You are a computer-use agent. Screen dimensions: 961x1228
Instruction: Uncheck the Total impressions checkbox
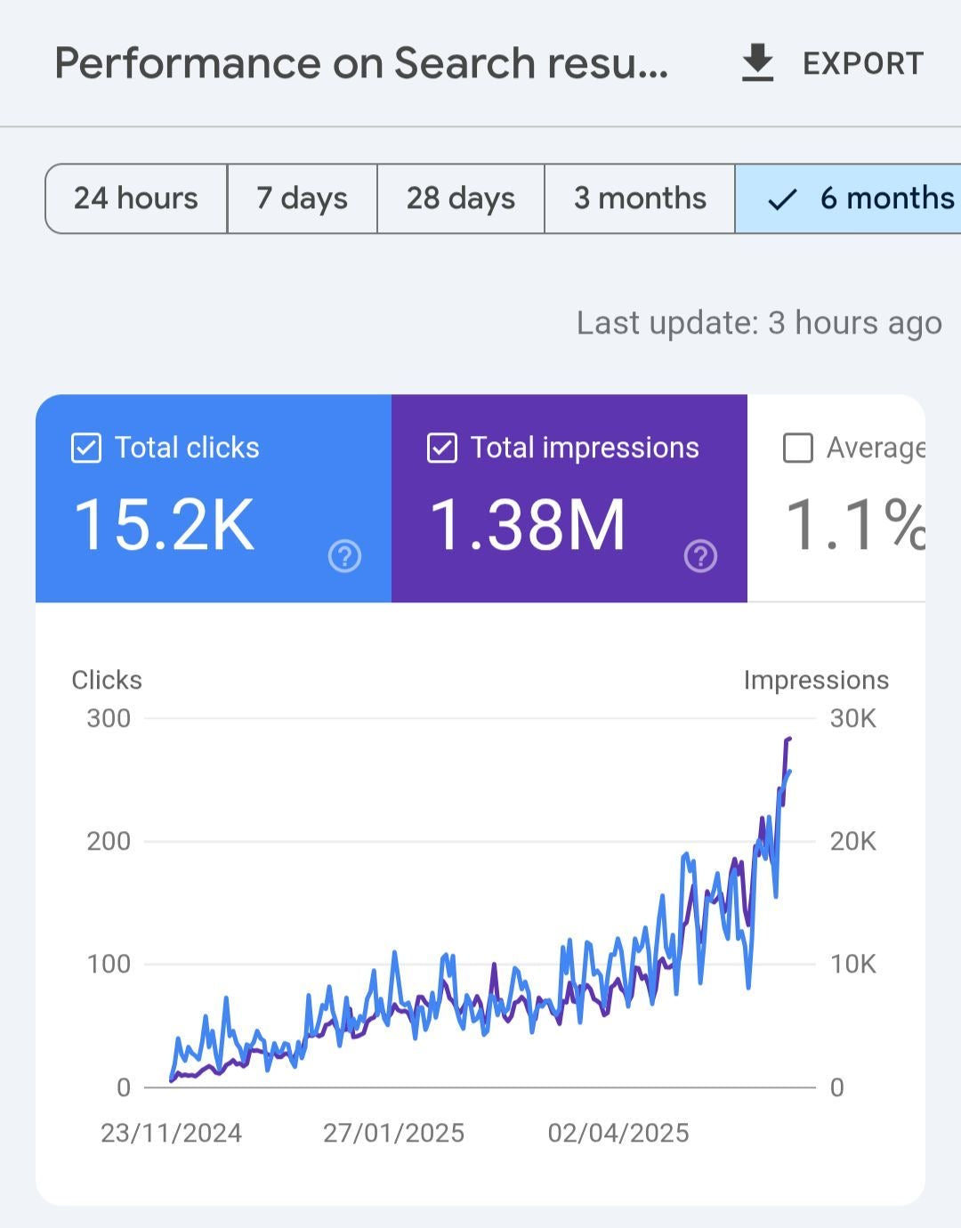pyautogui.click(x=441, y=448)
